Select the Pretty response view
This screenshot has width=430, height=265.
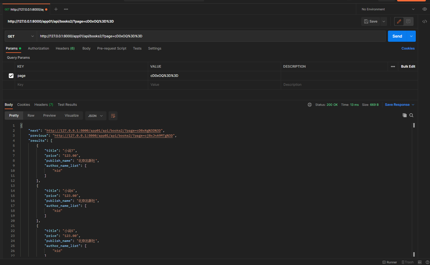[x=14, y=116]
